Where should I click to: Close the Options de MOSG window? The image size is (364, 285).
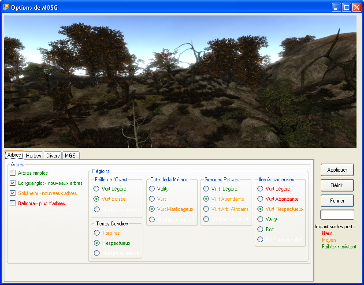(x=357, y=7)
